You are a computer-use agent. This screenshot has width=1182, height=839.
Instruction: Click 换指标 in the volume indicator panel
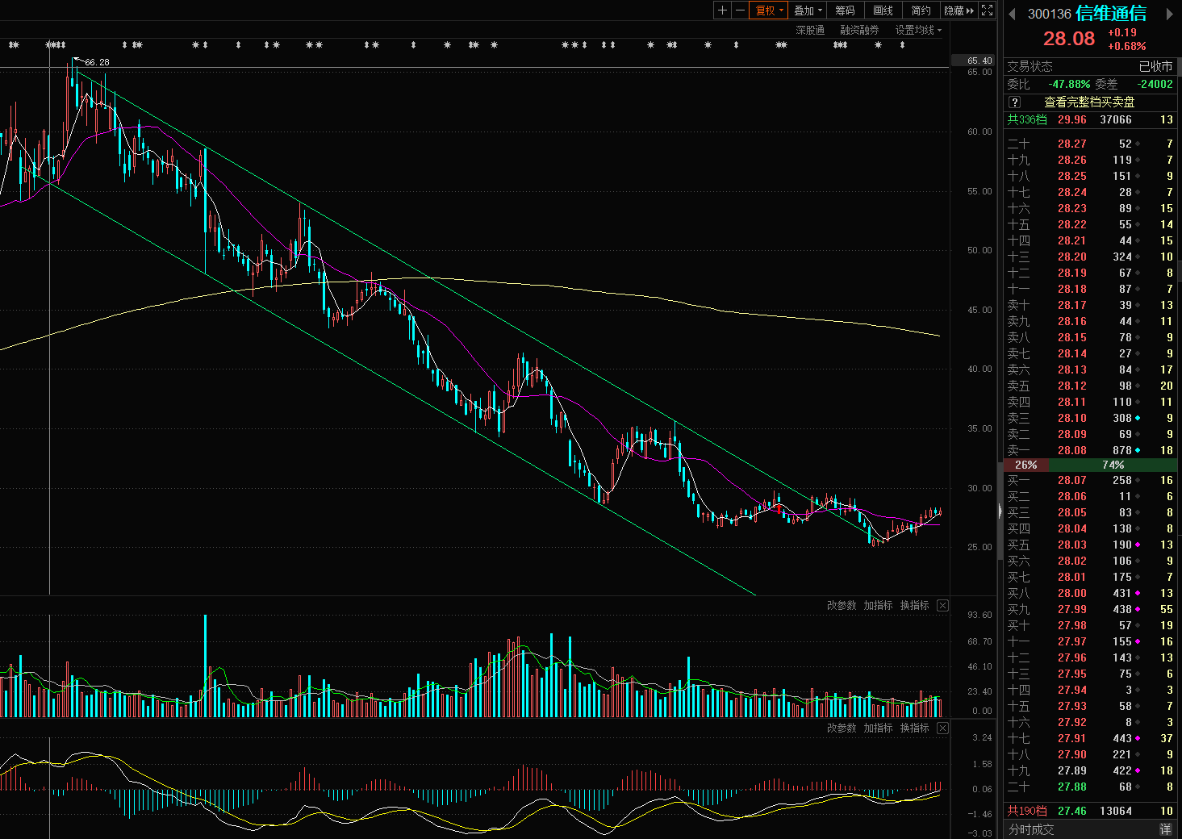tap(914, 605)
